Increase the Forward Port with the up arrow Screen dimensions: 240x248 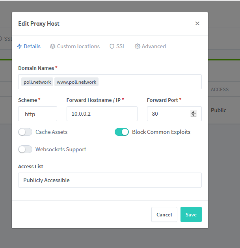(x=193, y=112)
